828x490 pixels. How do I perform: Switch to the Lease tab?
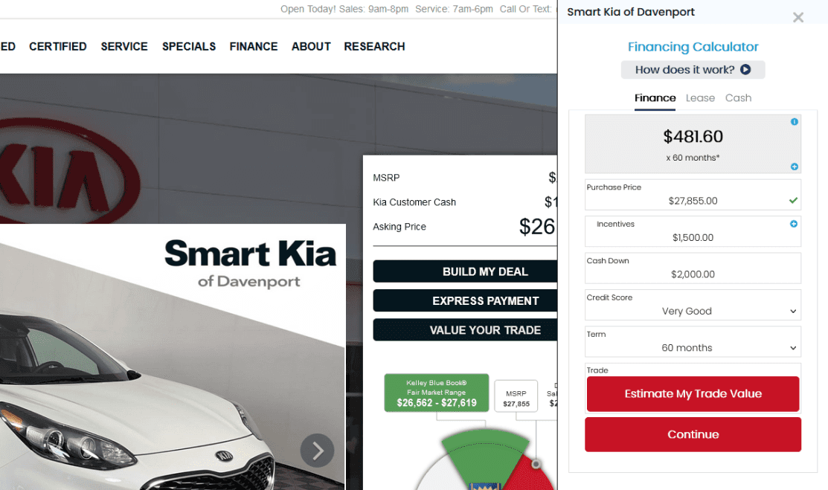700,97
